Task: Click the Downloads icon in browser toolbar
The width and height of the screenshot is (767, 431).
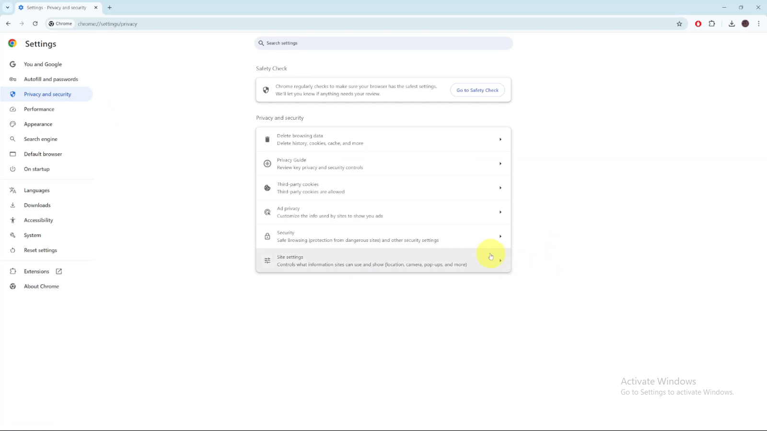Action: pos(732,24)
